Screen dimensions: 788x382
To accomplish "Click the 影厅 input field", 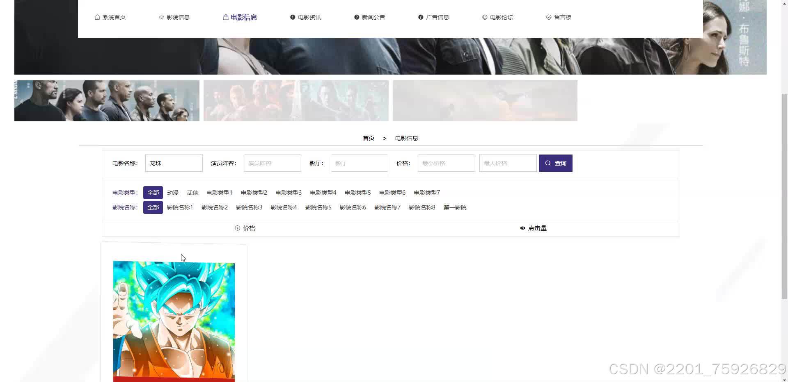I will click(x=360, y=163).
